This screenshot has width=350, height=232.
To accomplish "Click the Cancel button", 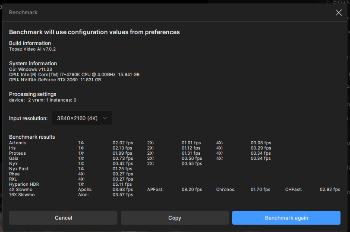I will coord(63,218).
